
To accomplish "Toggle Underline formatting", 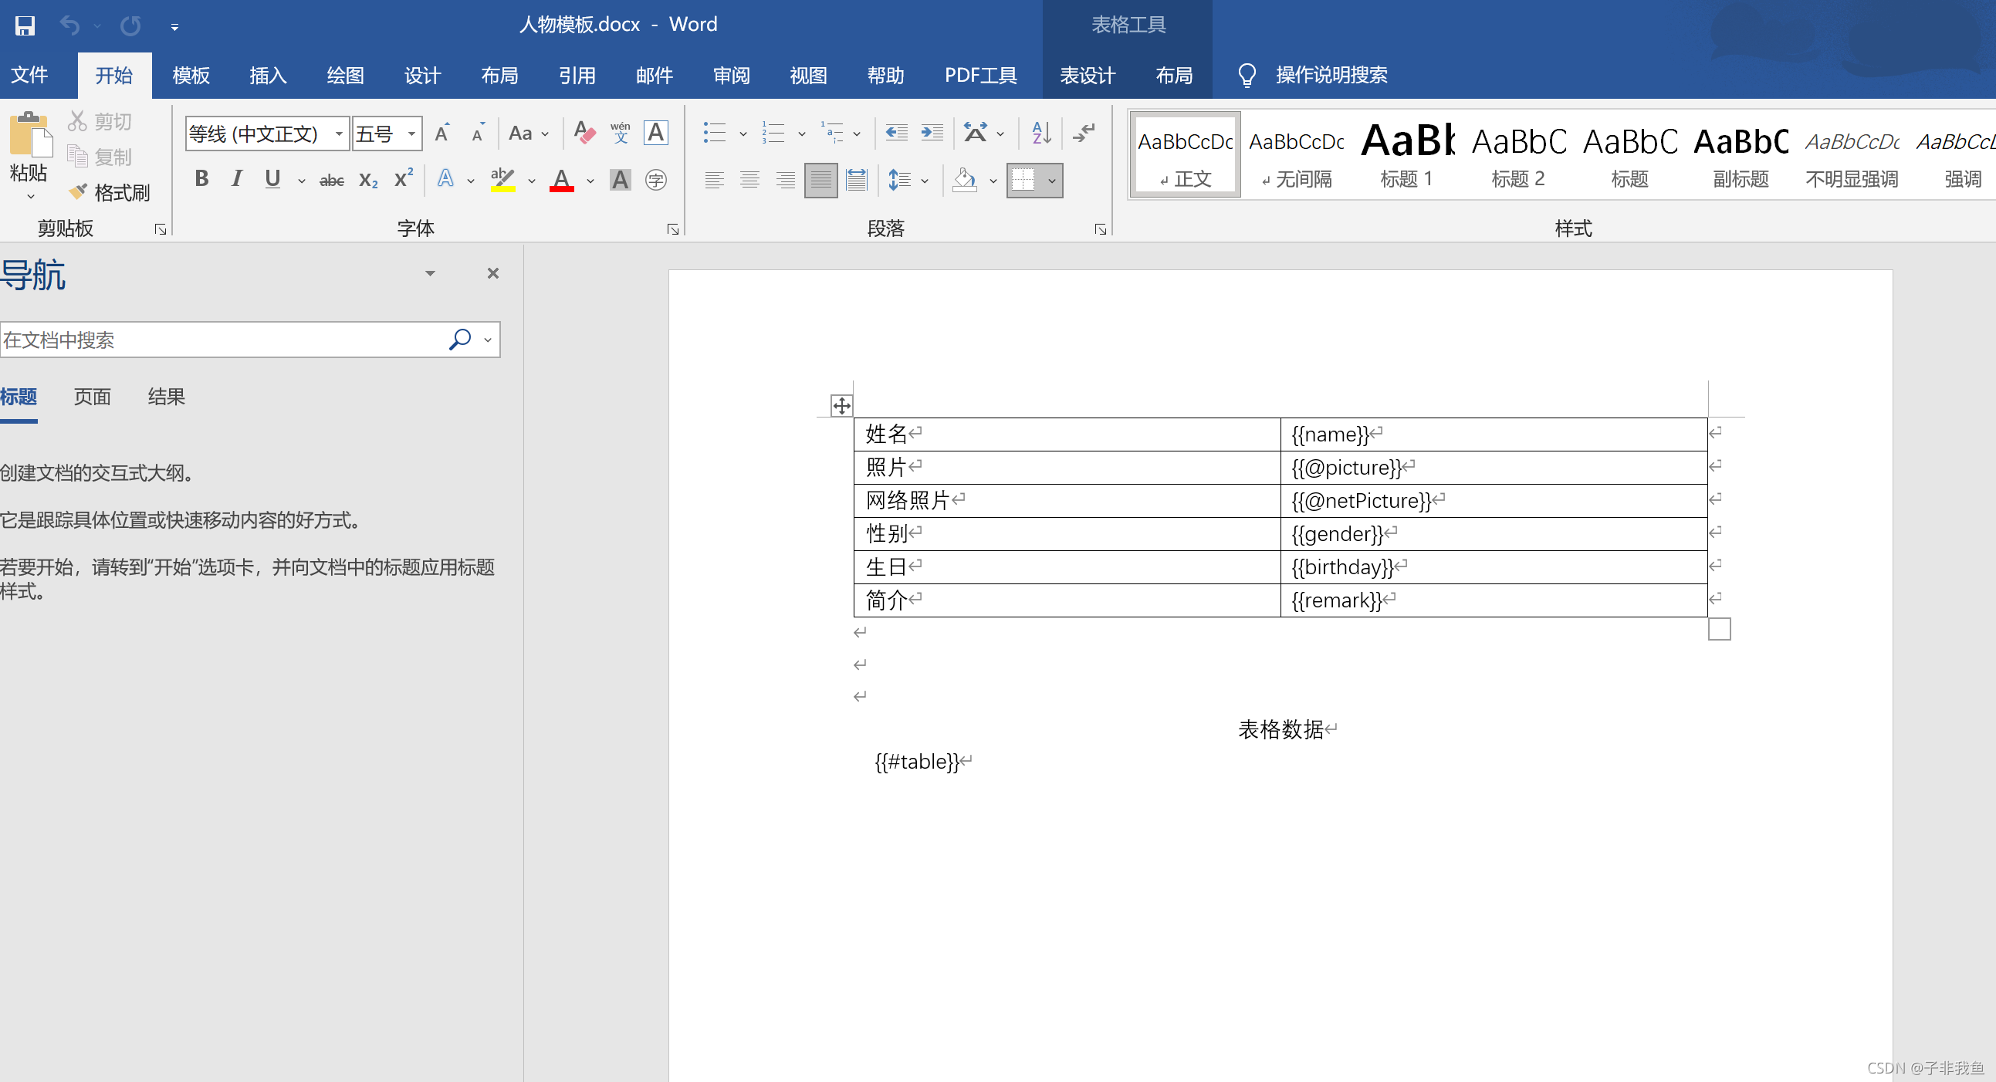I will point(272,180).
